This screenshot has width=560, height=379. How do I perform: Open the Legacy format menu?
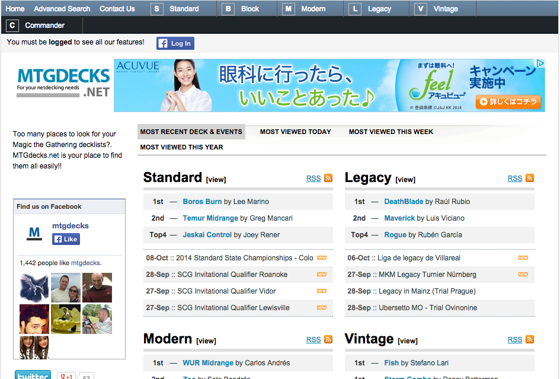pos(380,9)
